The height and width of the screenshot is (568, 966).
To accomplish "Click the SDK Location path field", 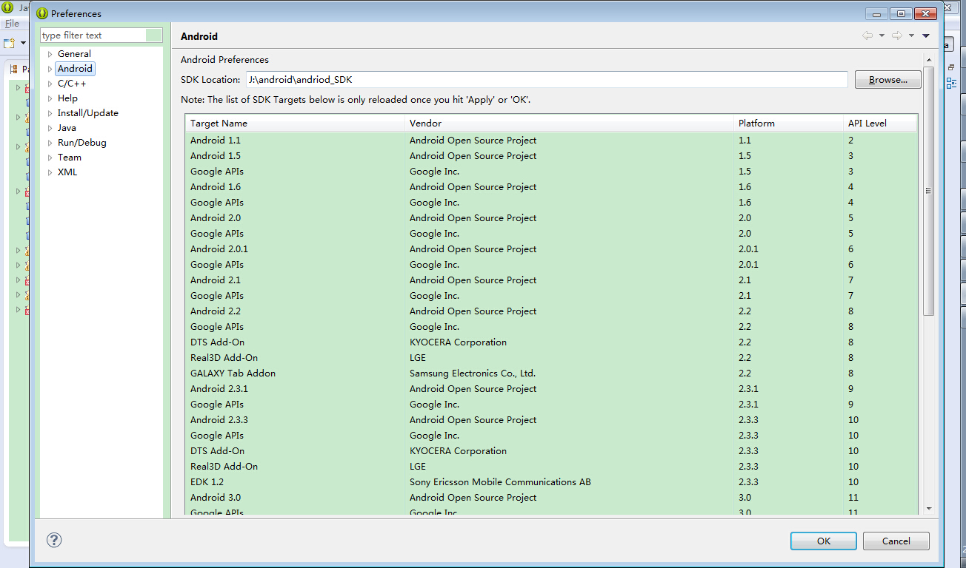I will click(547, 79).
